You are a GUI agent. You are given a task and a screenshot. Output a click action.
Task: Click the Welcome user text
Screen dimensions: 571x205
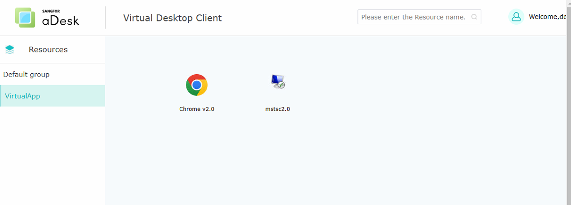click(x=548, y=17)
